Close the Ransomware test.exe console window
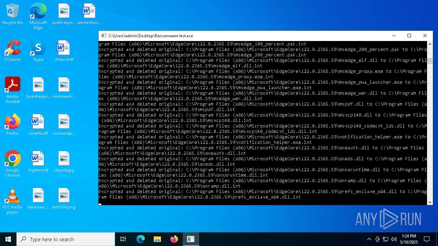438x246 pixels. 425,36
